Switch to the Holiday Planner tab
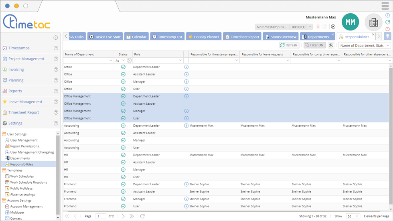 point(203,36)
